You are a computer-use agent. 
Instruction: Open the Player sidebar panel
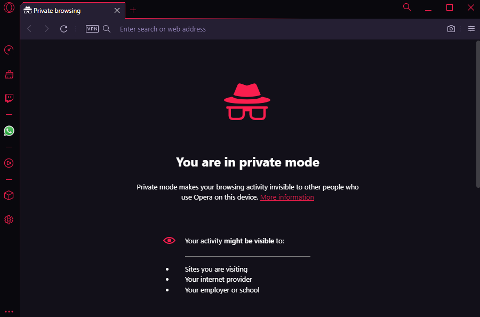click(9, 163)
